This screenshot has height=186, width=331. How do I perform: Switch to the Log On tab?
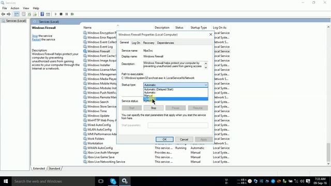tap(136, 43)
